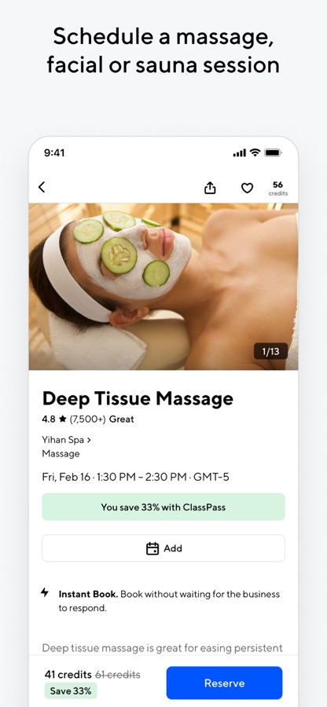Open the 1/13 photo counter badge
327x707 pixels.
[270, 351]
